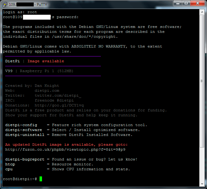Image resolution: width=207 pixels, height=189 pixels.
Task: Close the PuTTY session window
Action: coord(197,3)
